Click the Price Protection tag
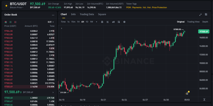 click(159, 7)
